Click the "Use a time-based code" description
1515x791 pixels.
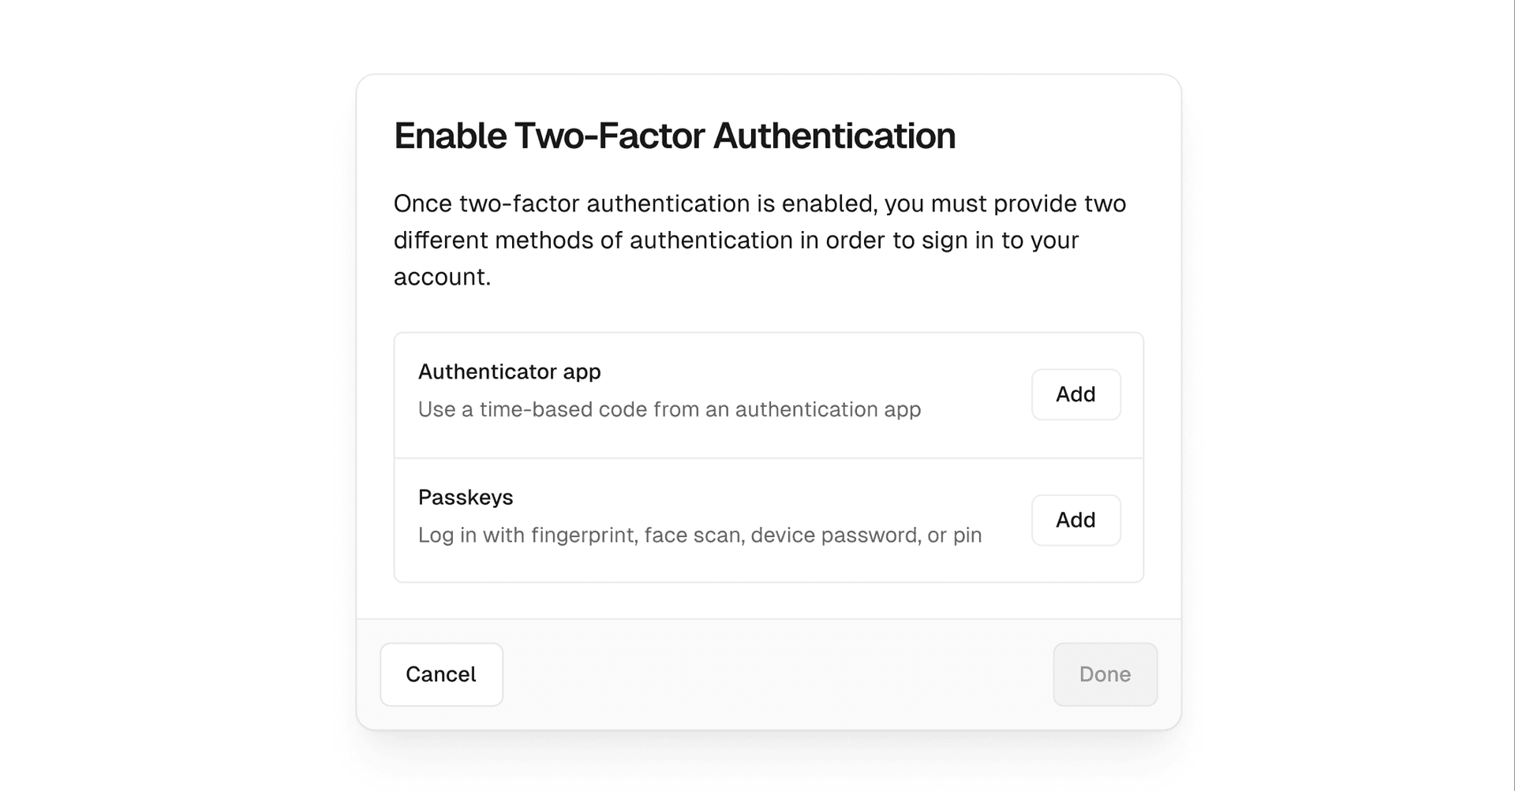tap(669, 409)
